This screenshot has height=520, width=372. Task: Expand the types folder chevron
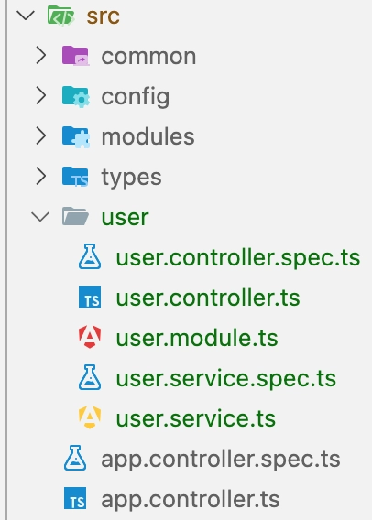pyautogui.click(x=41, y=176)
